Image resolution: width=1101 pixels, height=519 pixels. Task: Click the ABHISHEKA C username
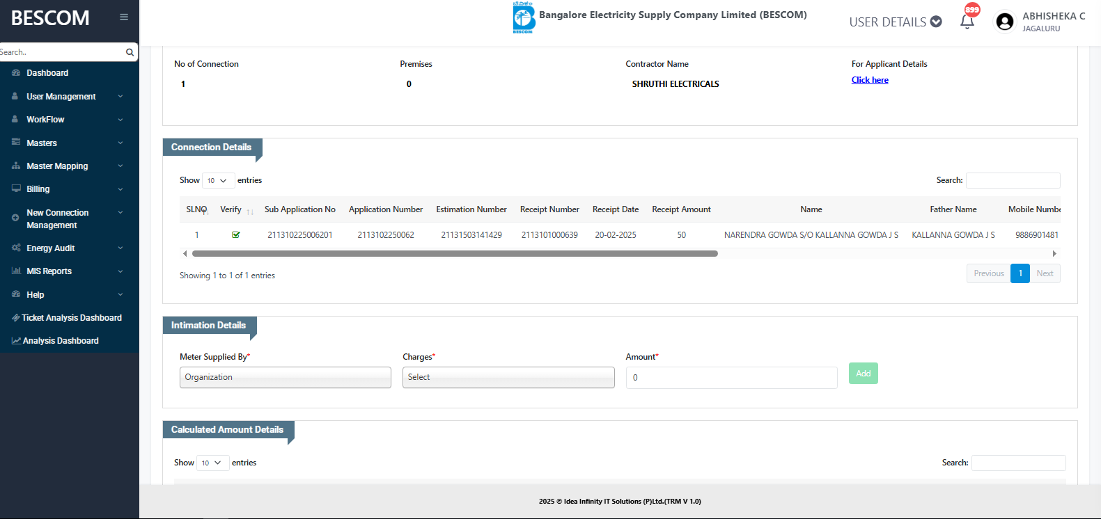(x=1054, y=16)
